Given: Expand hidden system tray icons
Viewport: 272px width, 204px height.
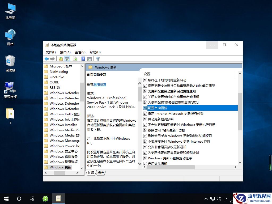Looking at the screenshot, I should point(206,198).
